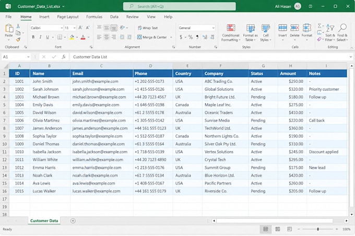
Task: Expand the formula bar chevron
Action: (351, 57)
